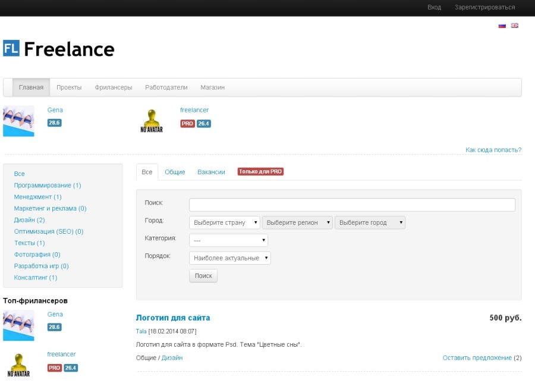Click Gena's 28.6 rating badge in Top freelancers
The width and height of the screenshot is (535, 383).
tap(54, 327)
